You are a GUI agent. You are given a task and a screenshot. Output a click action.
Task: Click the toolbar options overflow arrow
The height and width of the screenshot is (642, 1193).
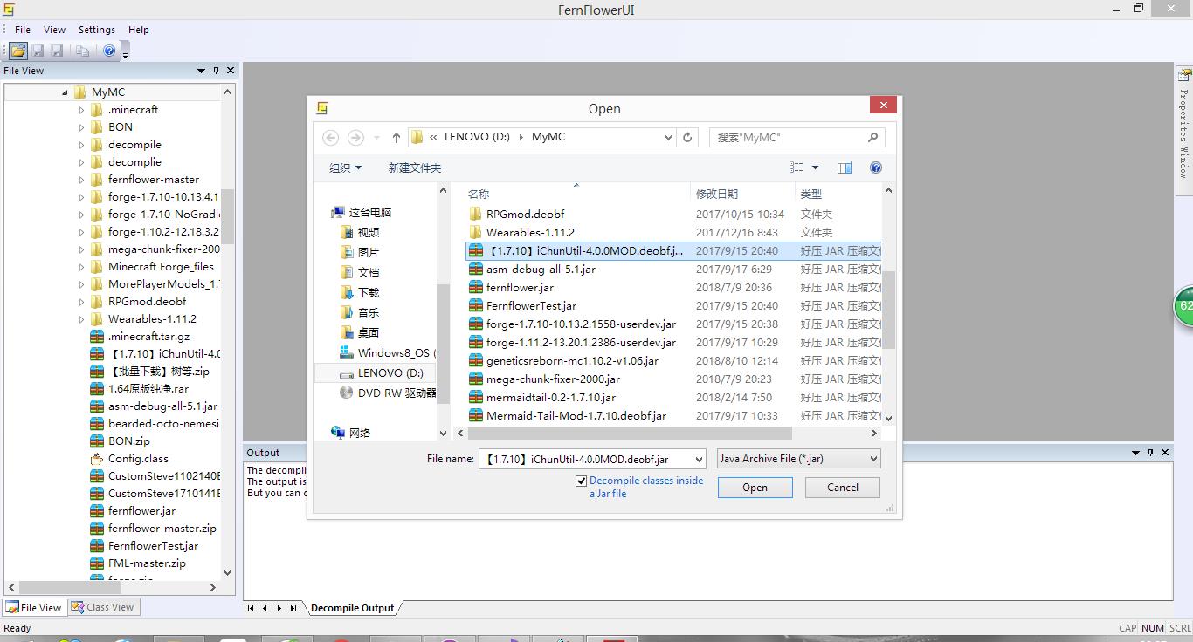[x=126, y=52]
